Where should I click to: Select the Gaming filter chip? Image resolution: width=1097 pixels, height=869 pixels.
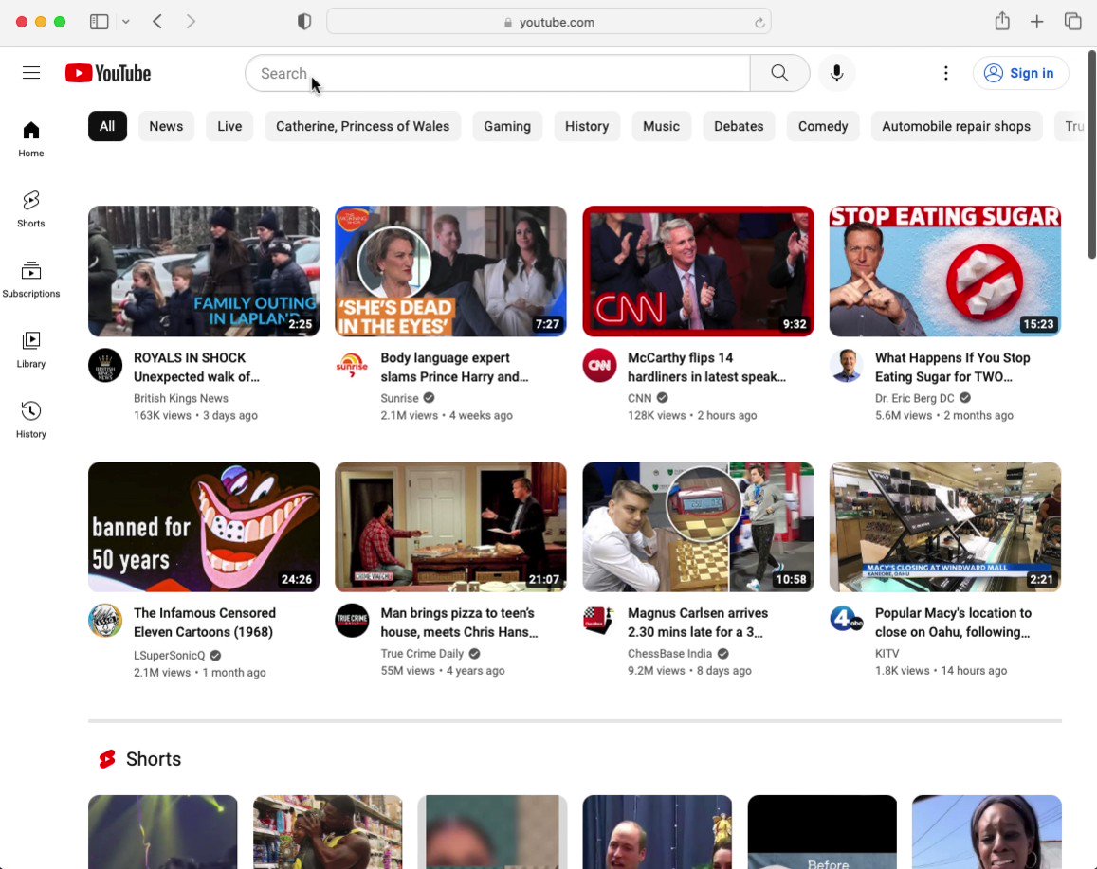tap(507, 126)
